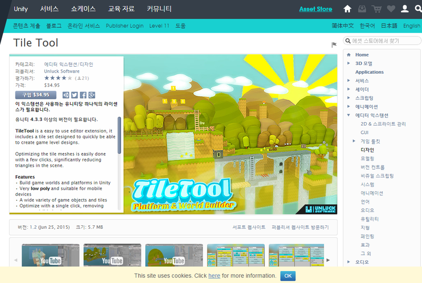Expand the 3D 모델 category

(348, 63)
